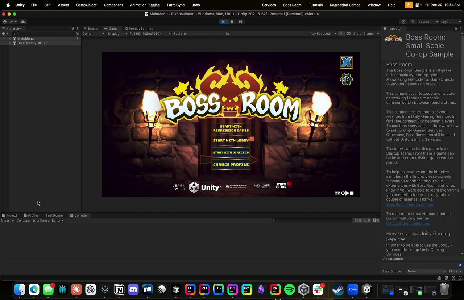Click the cloud services icon in the toolbar
Image resolution: width=464 pixels, height=300 pixels.
pyautogui.click(x=23, y=22)
